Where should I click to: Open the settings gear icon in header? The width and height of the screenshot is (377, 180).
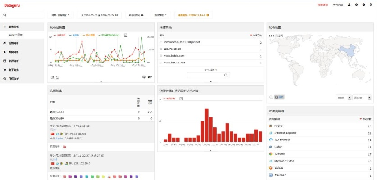(356, 4)
